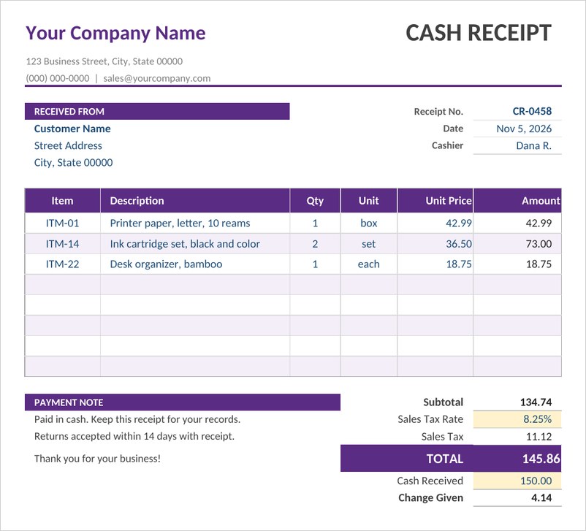Select the receipt number CR-0458
Image resolution: width=586 pixels, height=531 pixels.
pos(532,111)
